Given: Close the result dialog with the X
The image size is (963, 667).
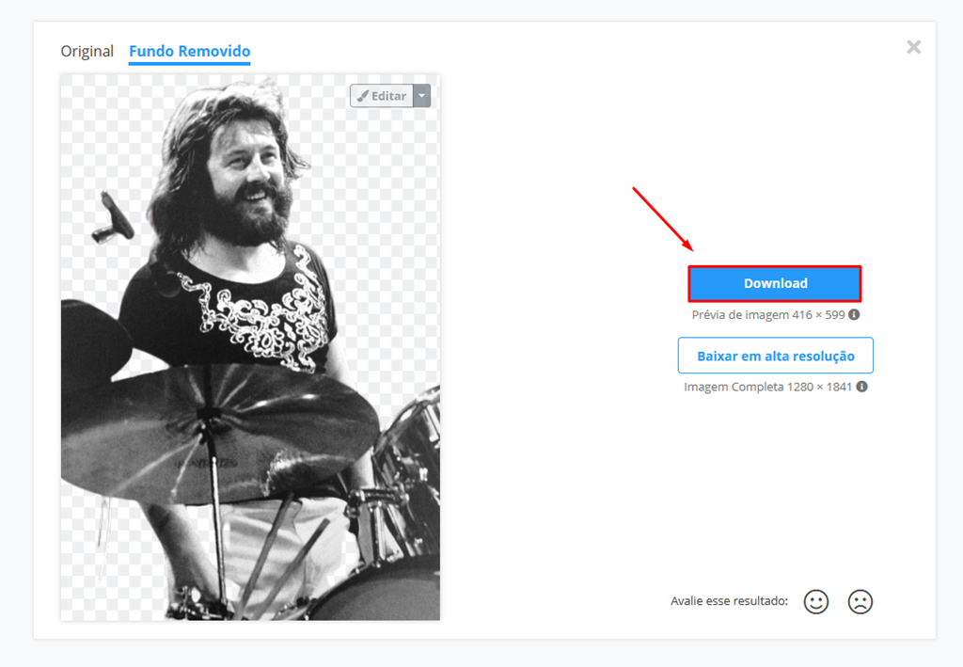Looking at the screenshot, I should (914, 47).
